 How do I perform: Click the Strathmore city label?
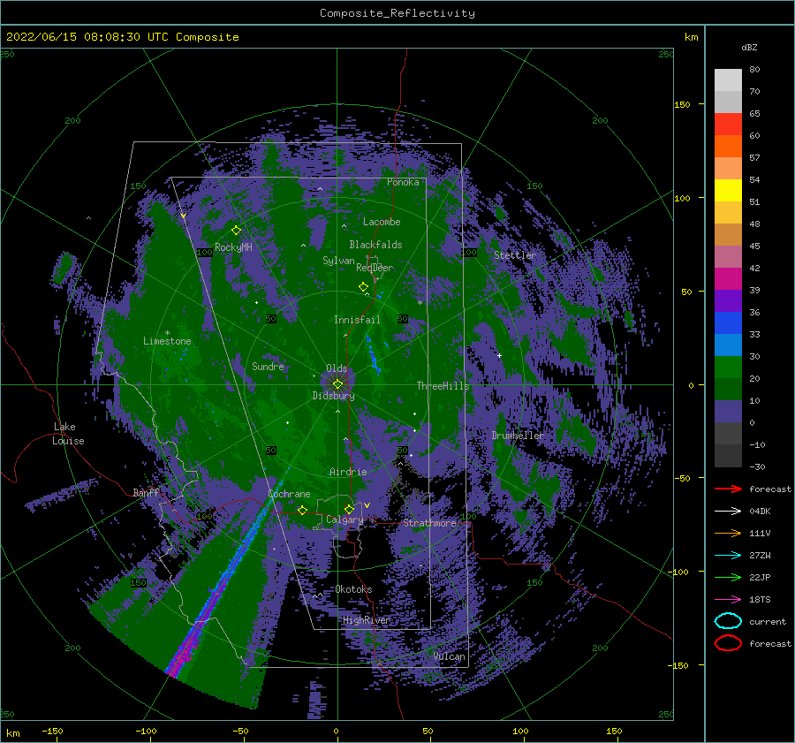tap(429, 523)
